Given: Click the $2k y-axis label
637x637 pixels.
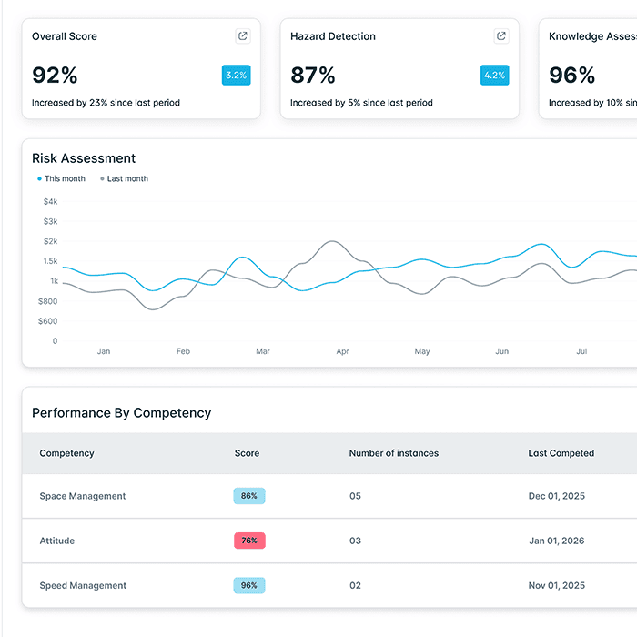Looking at the screenshot, I should pyautogui.click(x=51, y=241).
